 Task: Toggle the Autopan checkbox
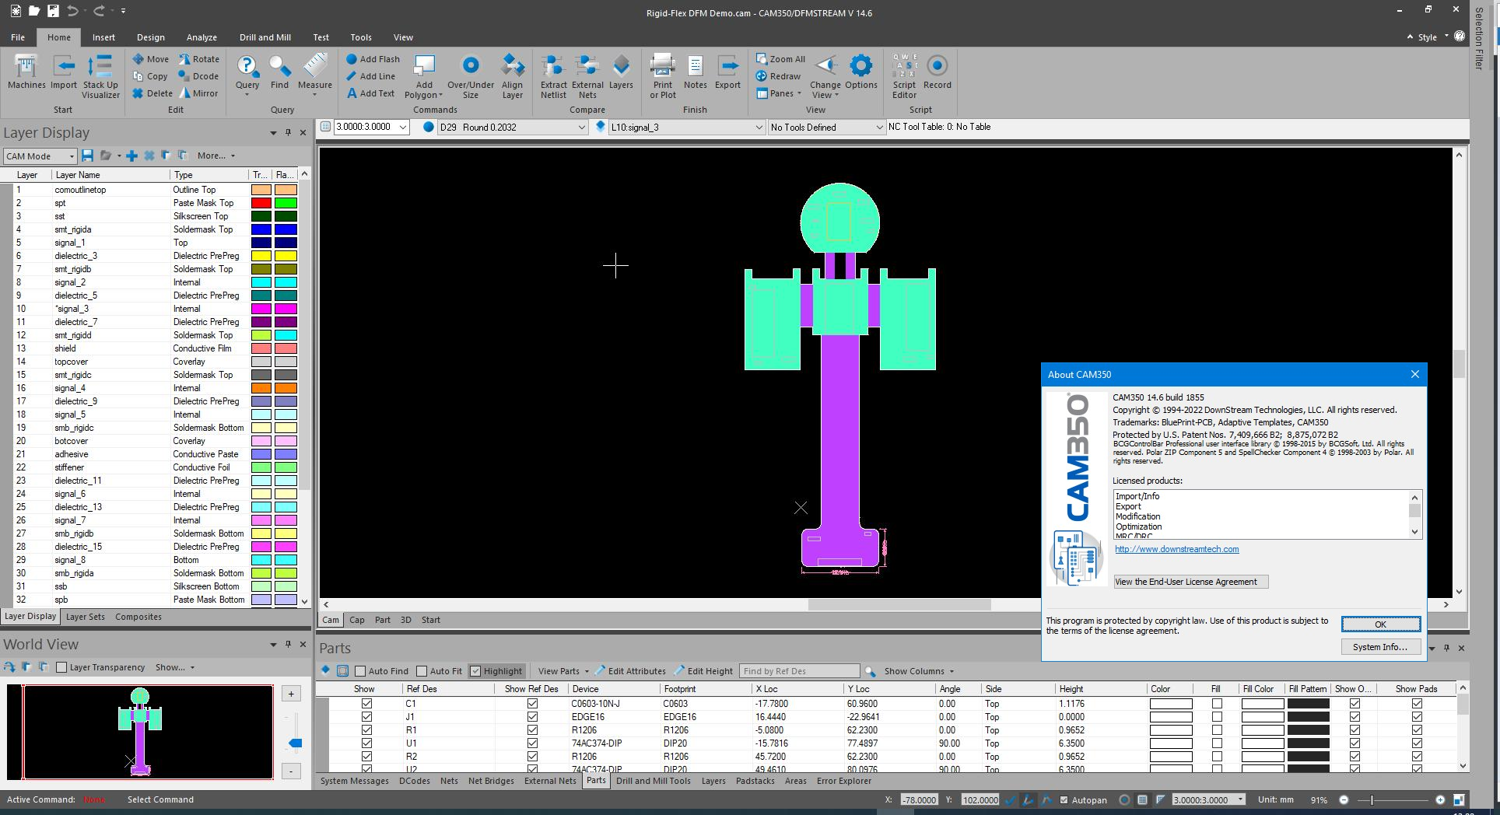1064,799
